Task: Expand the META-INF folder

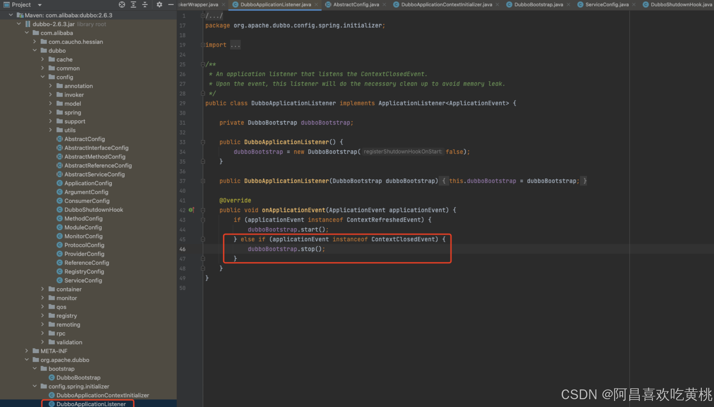Action: pos(27,351)
